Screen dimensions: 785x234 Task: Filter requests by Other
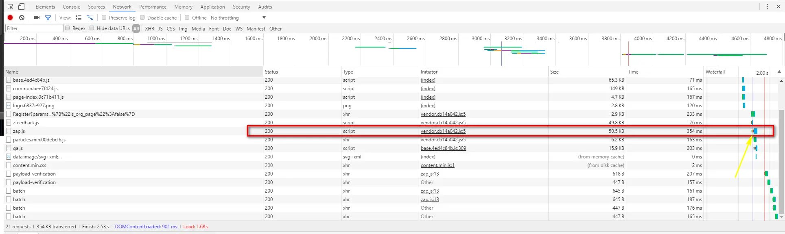(x=276, y=29)
